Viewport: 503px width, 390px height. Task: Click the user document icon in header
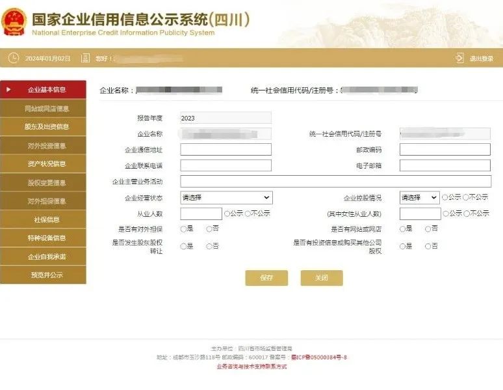85,58
